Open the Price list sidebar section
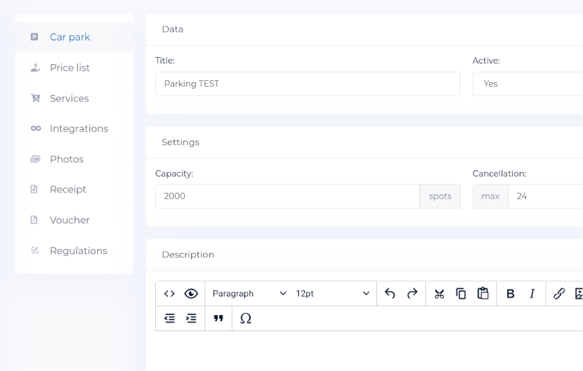This screenshot has height=371, width=583. pyautogui.click(x=69, y=67)
